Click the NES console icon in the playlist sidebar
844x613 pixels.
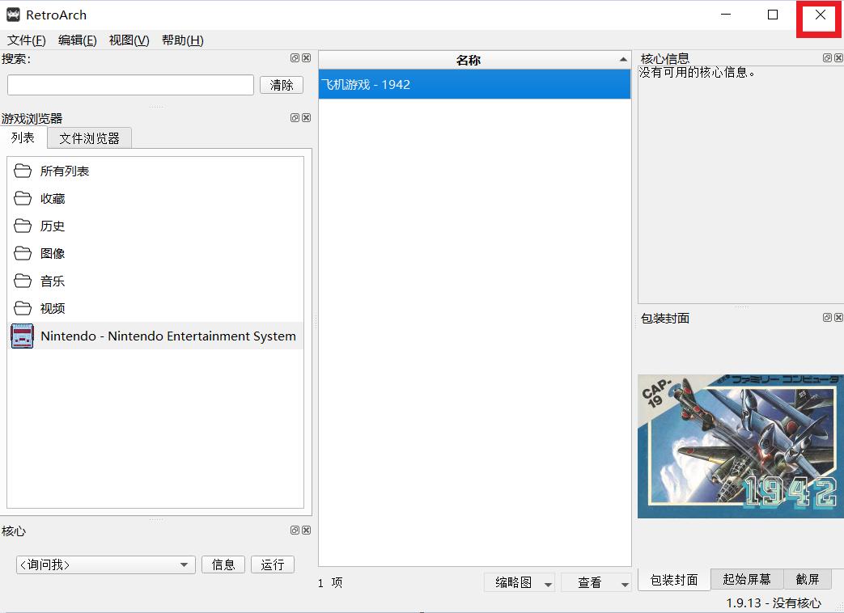click(22, 336)
